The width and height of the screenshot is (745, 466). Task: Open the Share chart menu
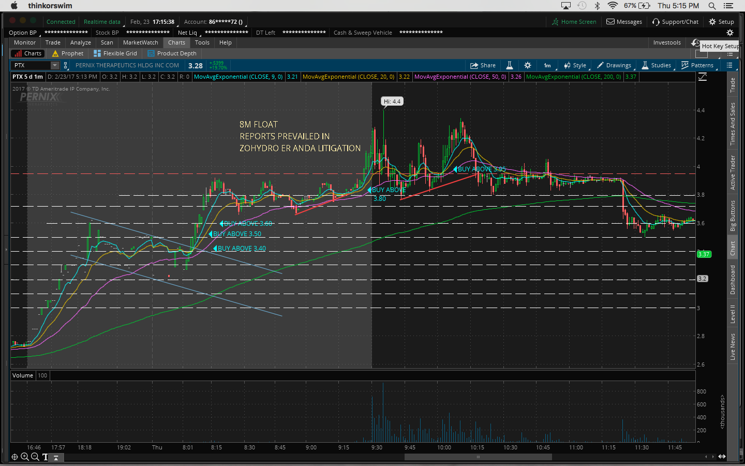pyautogui.click(x=482, y=65)
